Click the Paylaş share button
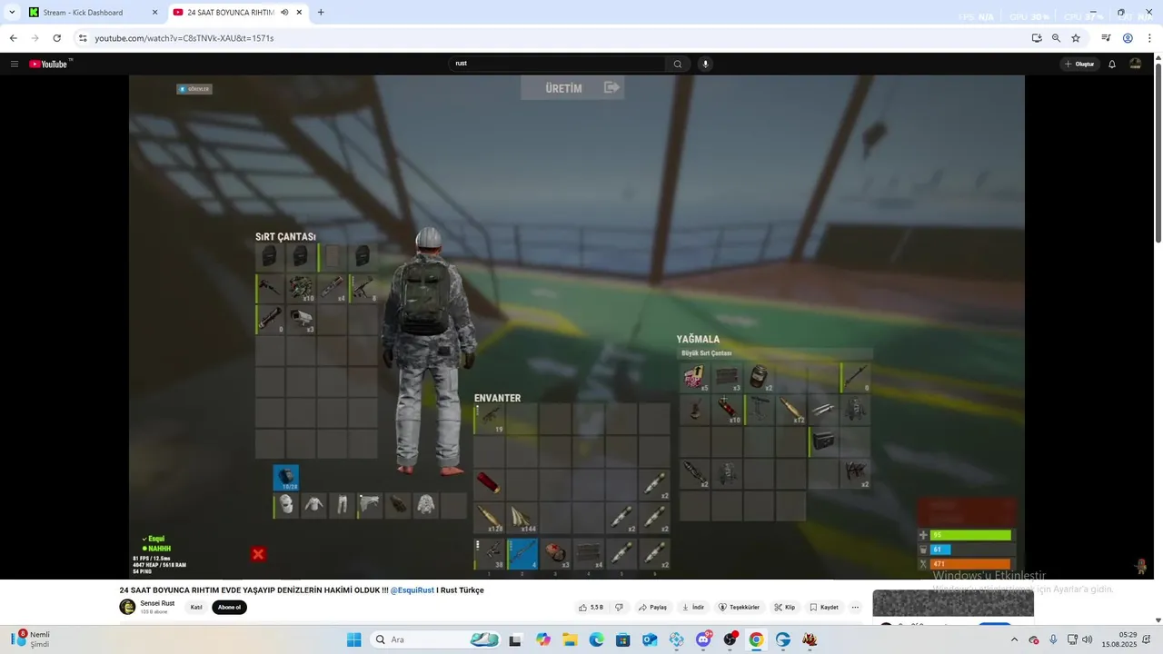 [x=652, y=607]
